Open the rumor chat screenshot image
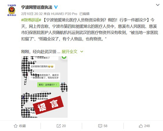Viewport: 163px width, 131px height. pos(44,87)
